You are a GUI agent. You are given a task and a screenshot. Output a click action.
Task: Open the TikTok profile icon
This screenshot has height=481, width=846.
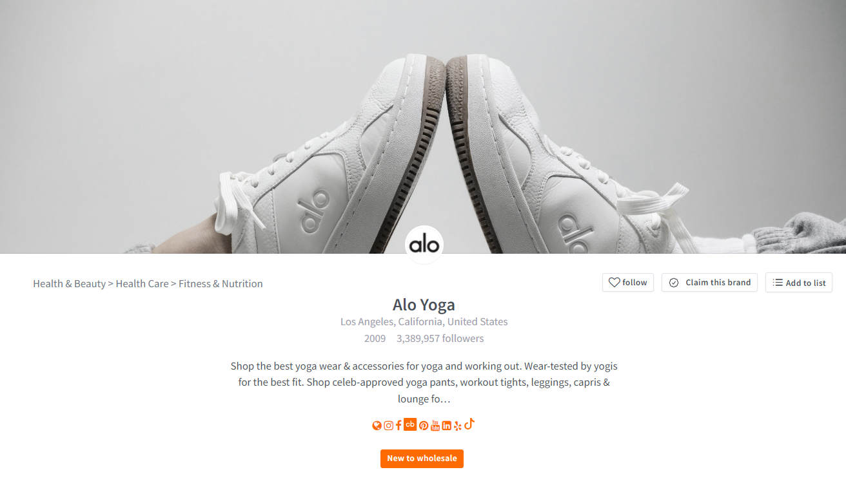pos(469,424)
